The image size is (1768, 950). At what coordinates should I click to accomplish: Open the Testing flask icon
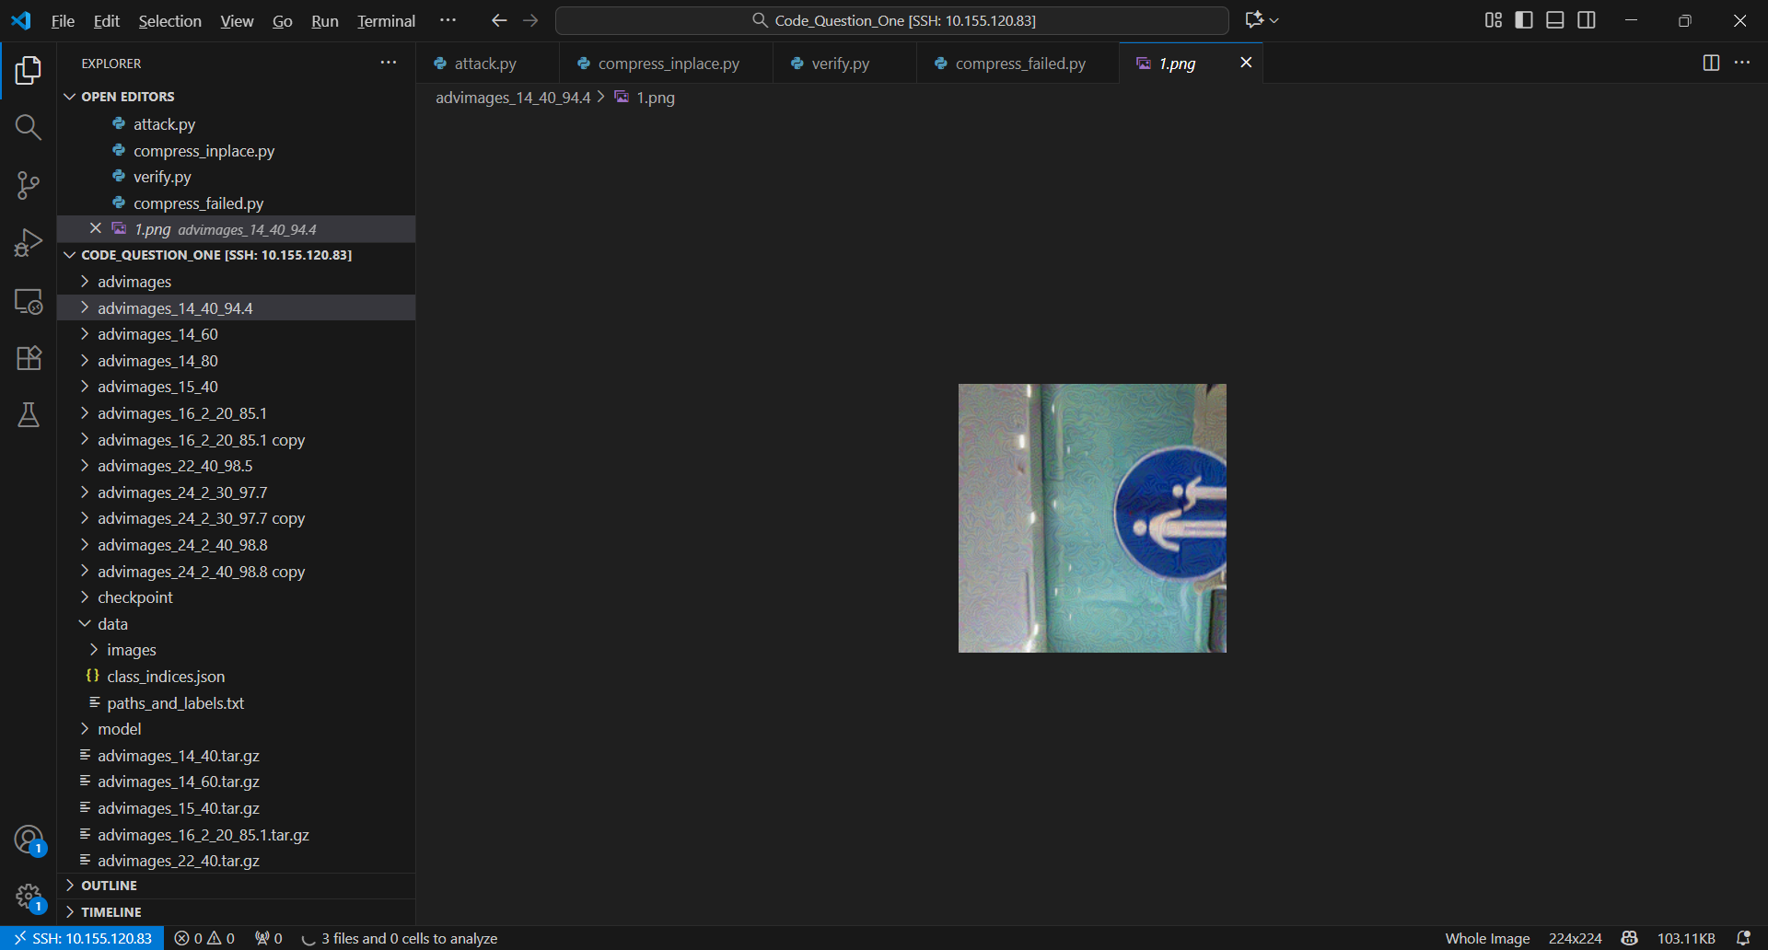(x=29, y=415)
